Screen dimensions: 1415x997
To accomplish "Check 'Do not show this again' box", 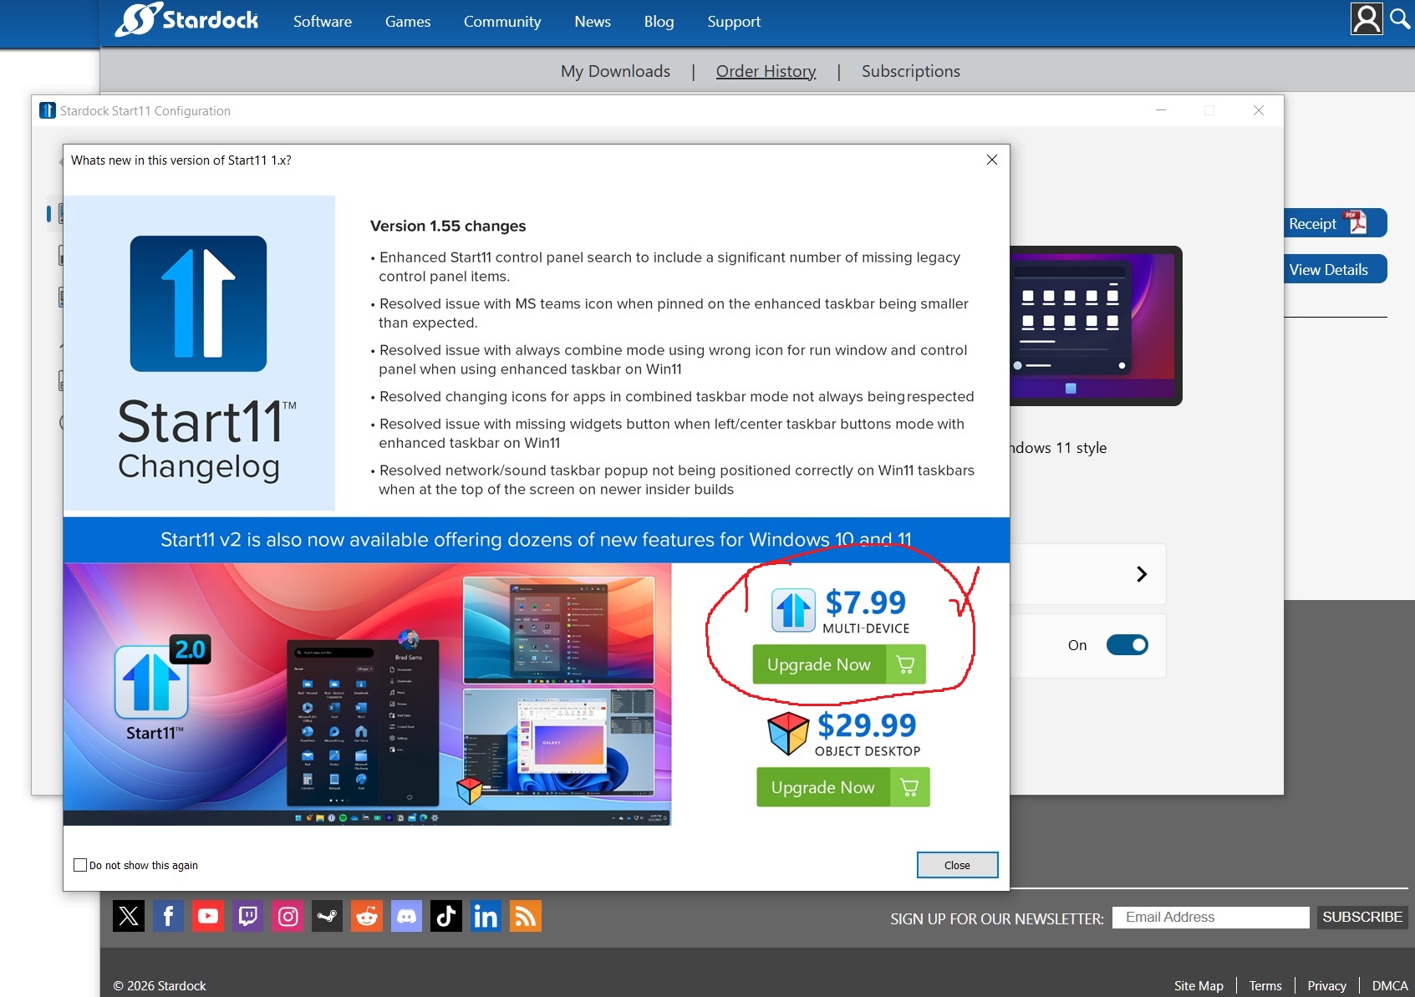I will coord(80,865).
